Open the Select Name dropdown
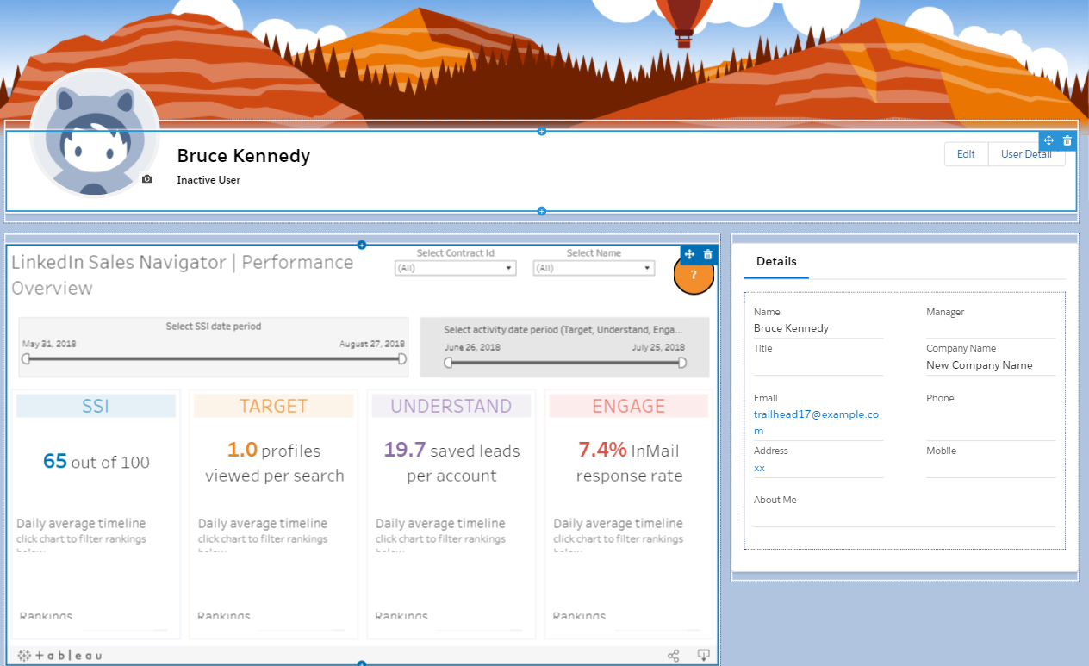 point(593,267)
